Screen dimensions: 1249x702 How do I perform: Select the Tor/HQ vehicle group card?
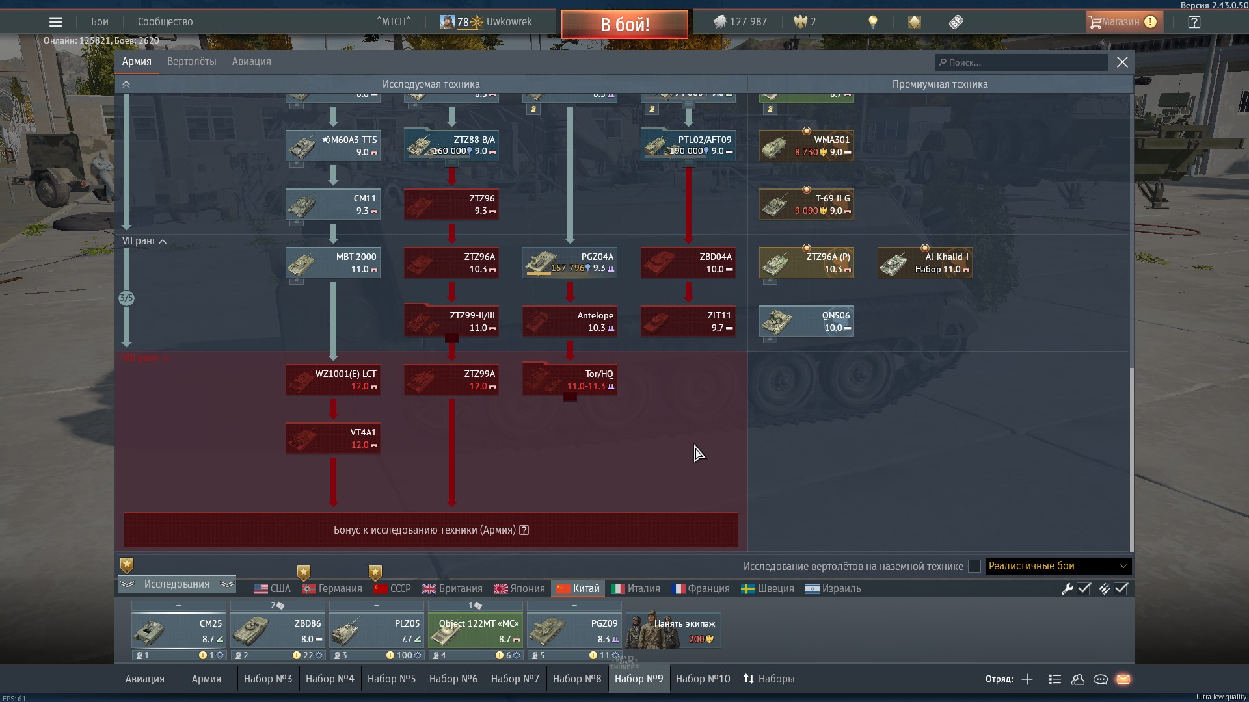(570, 380)
